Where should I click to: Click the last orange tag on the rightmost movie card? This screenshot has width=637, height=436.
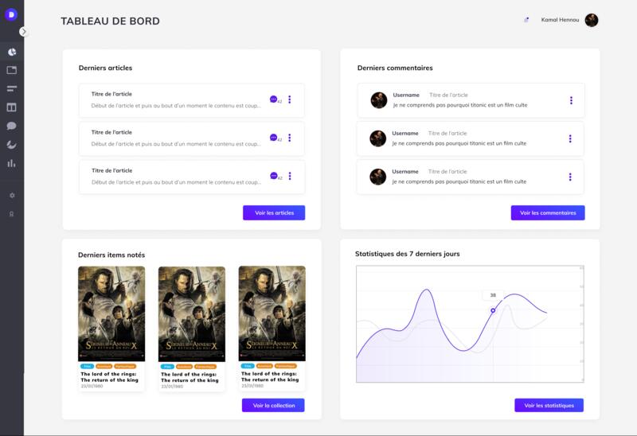tap(286, 366)
